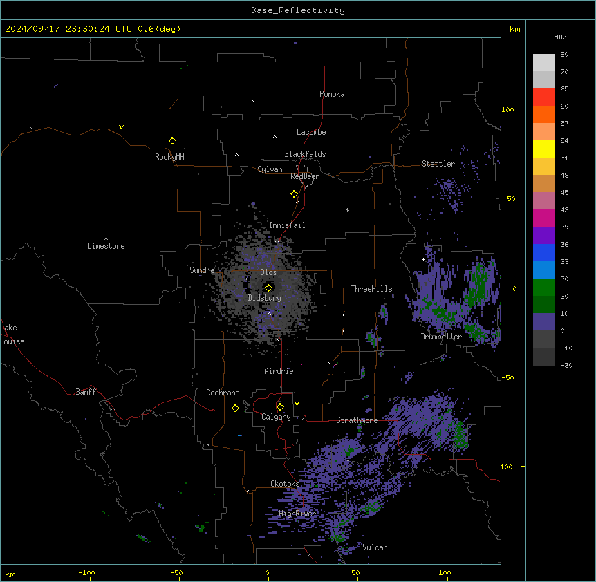Screen dimensions: 596x582
Task: Click the -30 value on the dBZ scale
Action: [566, 365]
